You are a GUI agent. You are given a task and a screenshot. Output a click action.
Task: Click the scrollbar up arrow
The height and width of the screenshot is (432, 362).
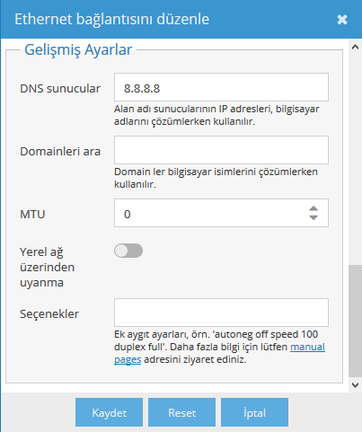(355, 47)
